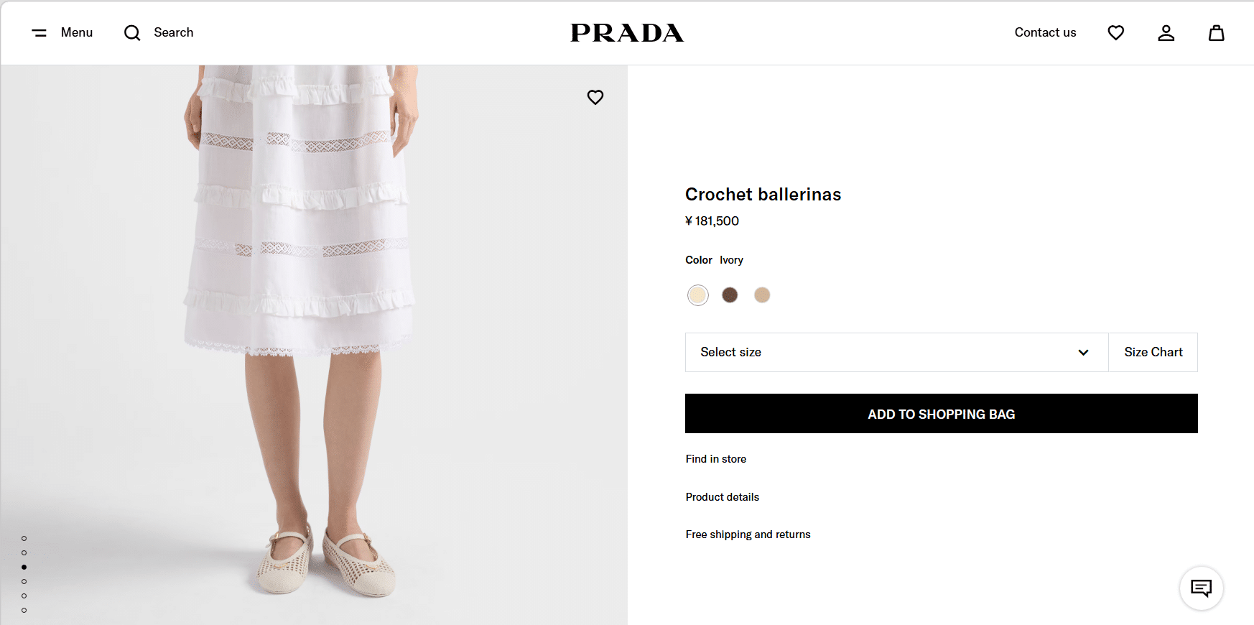Click Contact us in header

1045,32
